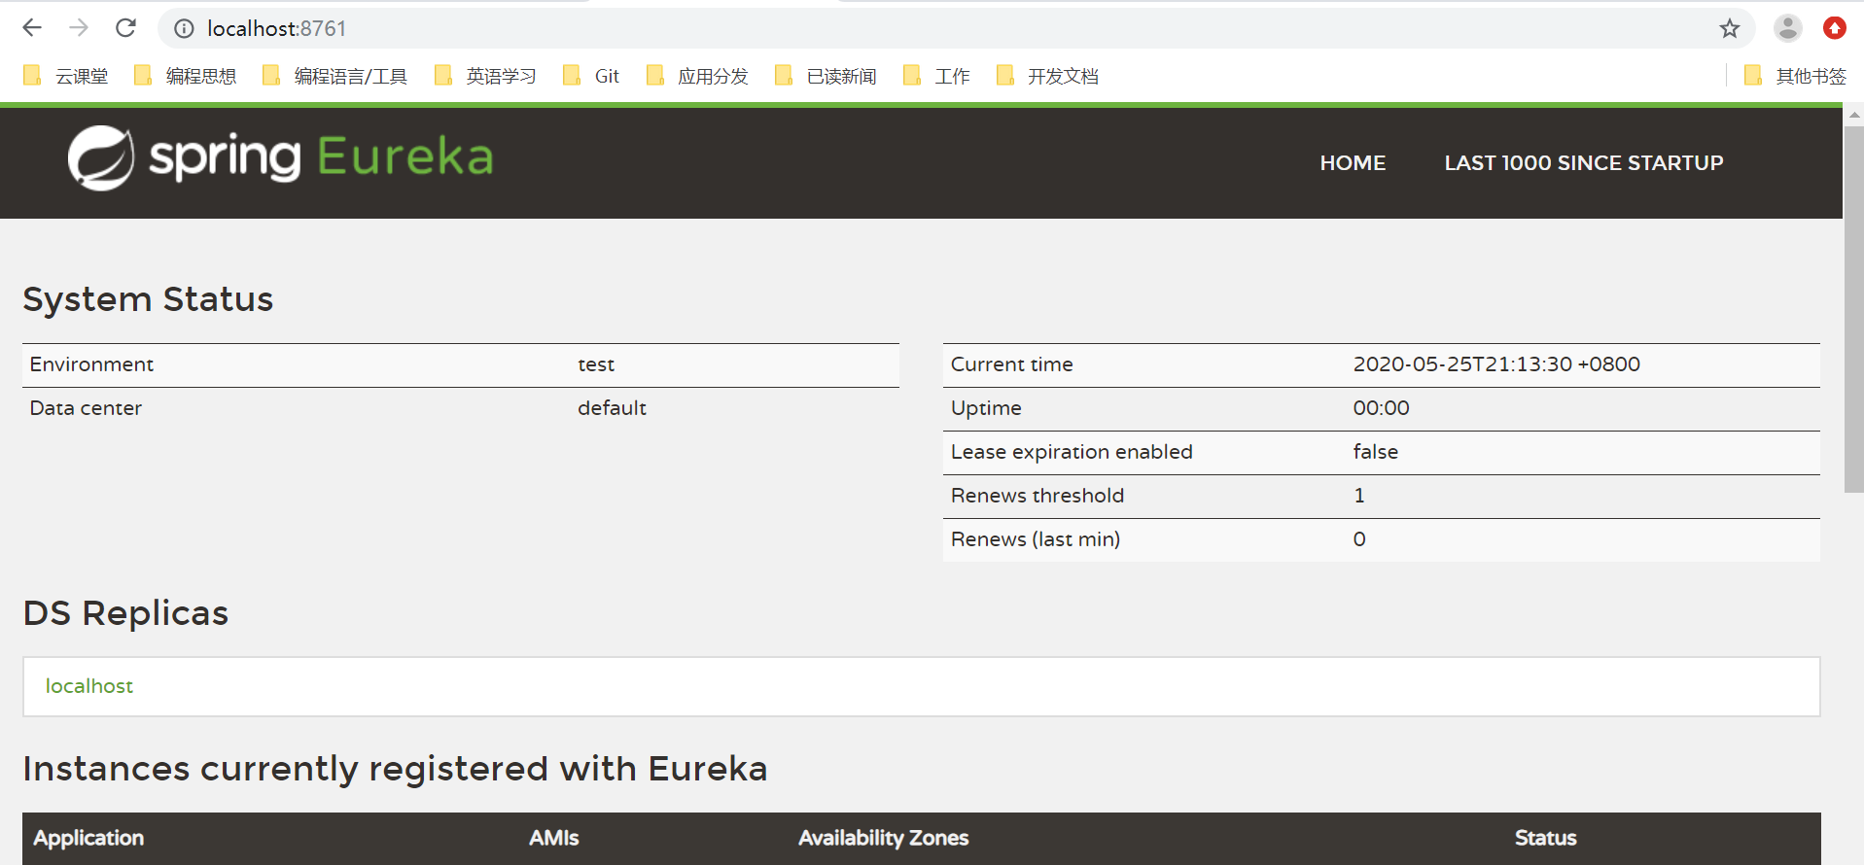The width and height of the screenshot is (1864, 865).
Task: Open the 工作 bookmark folder
Action: (x=935, y=76)
